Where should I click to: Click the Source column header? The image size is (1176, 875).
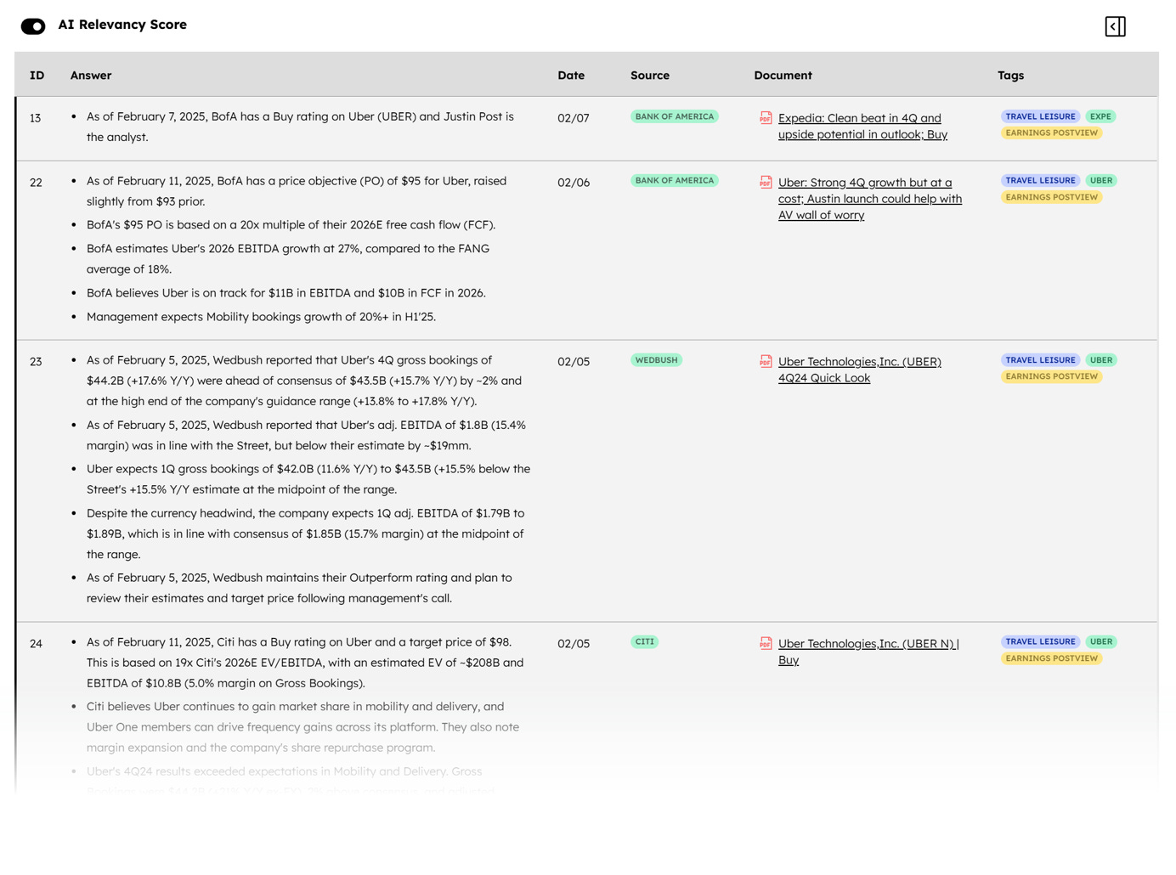pos(650,75)
